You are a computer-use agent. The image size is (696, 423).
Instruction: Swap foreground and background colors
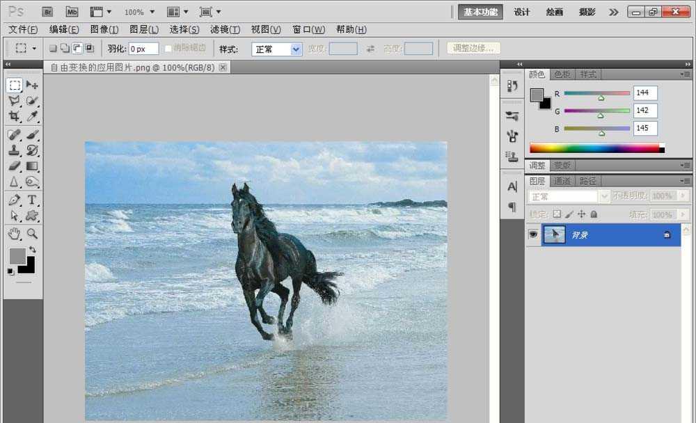(x=33, y=249)
